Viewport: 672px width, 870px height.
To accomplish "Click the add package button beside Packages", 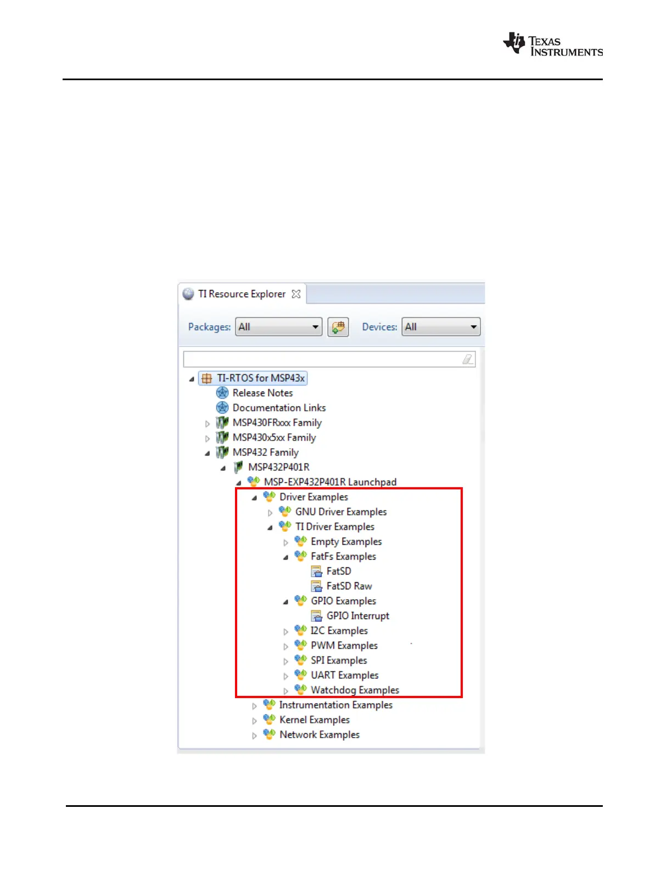I will tap(338, 327).
